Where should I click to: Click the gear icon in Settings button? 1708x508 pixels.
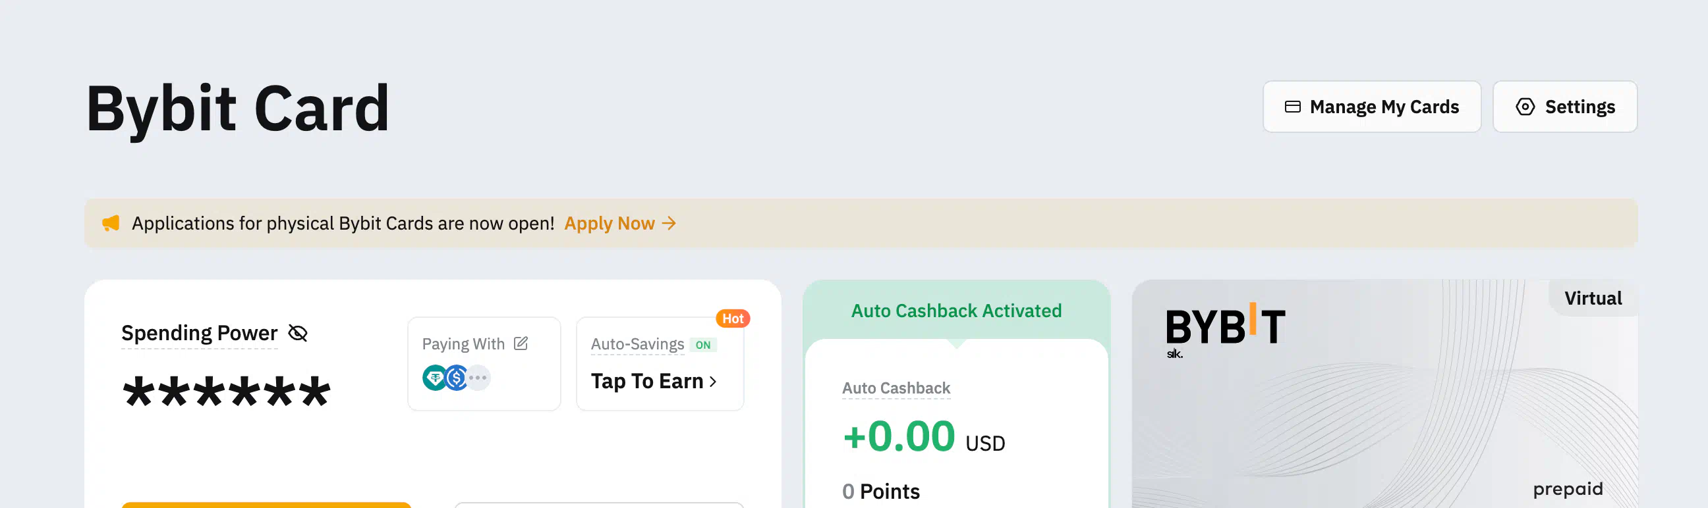pyautogui.click(x=1525, y=107)
